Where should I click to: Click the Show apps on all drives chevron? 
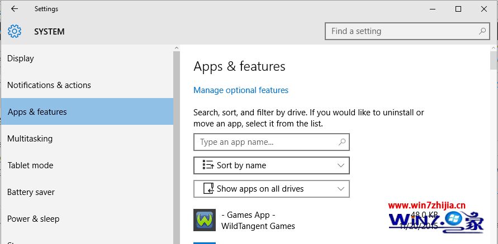(341, 189)
